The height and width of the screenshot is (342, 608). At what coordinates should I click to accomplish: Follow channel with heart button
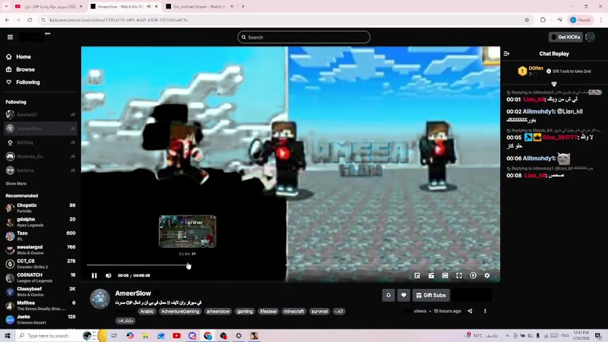click(x=403, y=295)
